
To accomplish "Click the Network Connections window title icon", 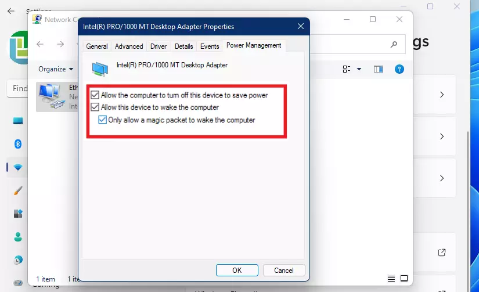I will tap(37, 19).
